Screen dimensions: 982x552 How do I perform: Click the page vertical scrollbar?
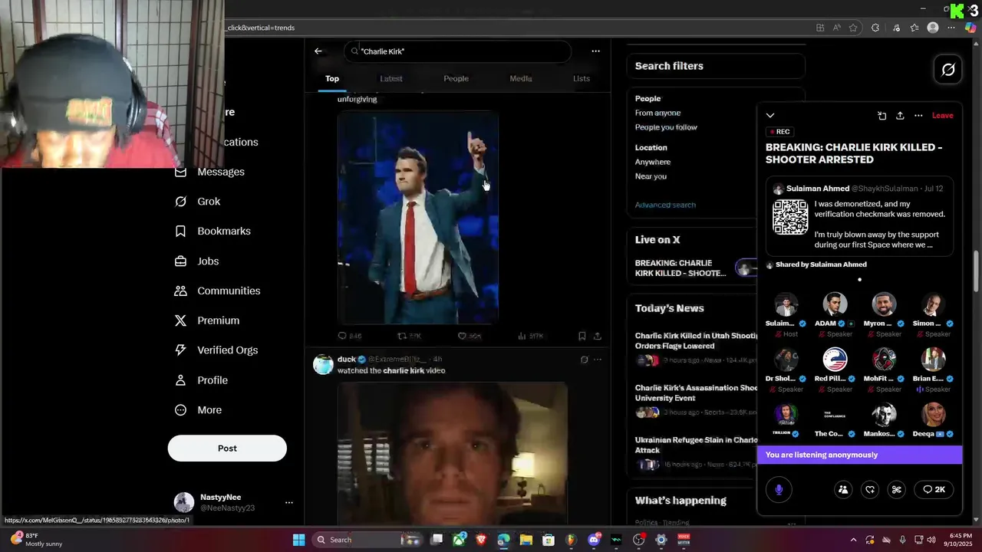(977, 270)
